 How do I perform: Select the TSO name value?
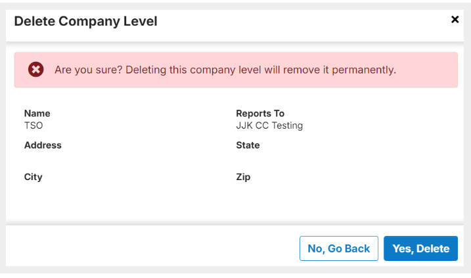[x=34, y=126]
